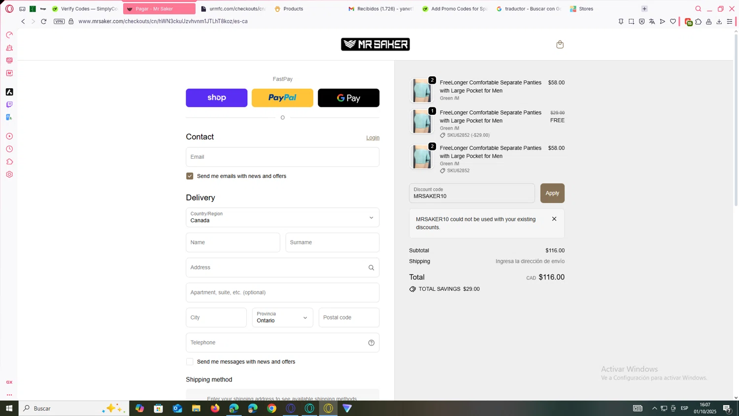Open File Explorer from the taskbar
Image resolution: width=739 pixels, height=416 pixels.
tap(196, 408)
